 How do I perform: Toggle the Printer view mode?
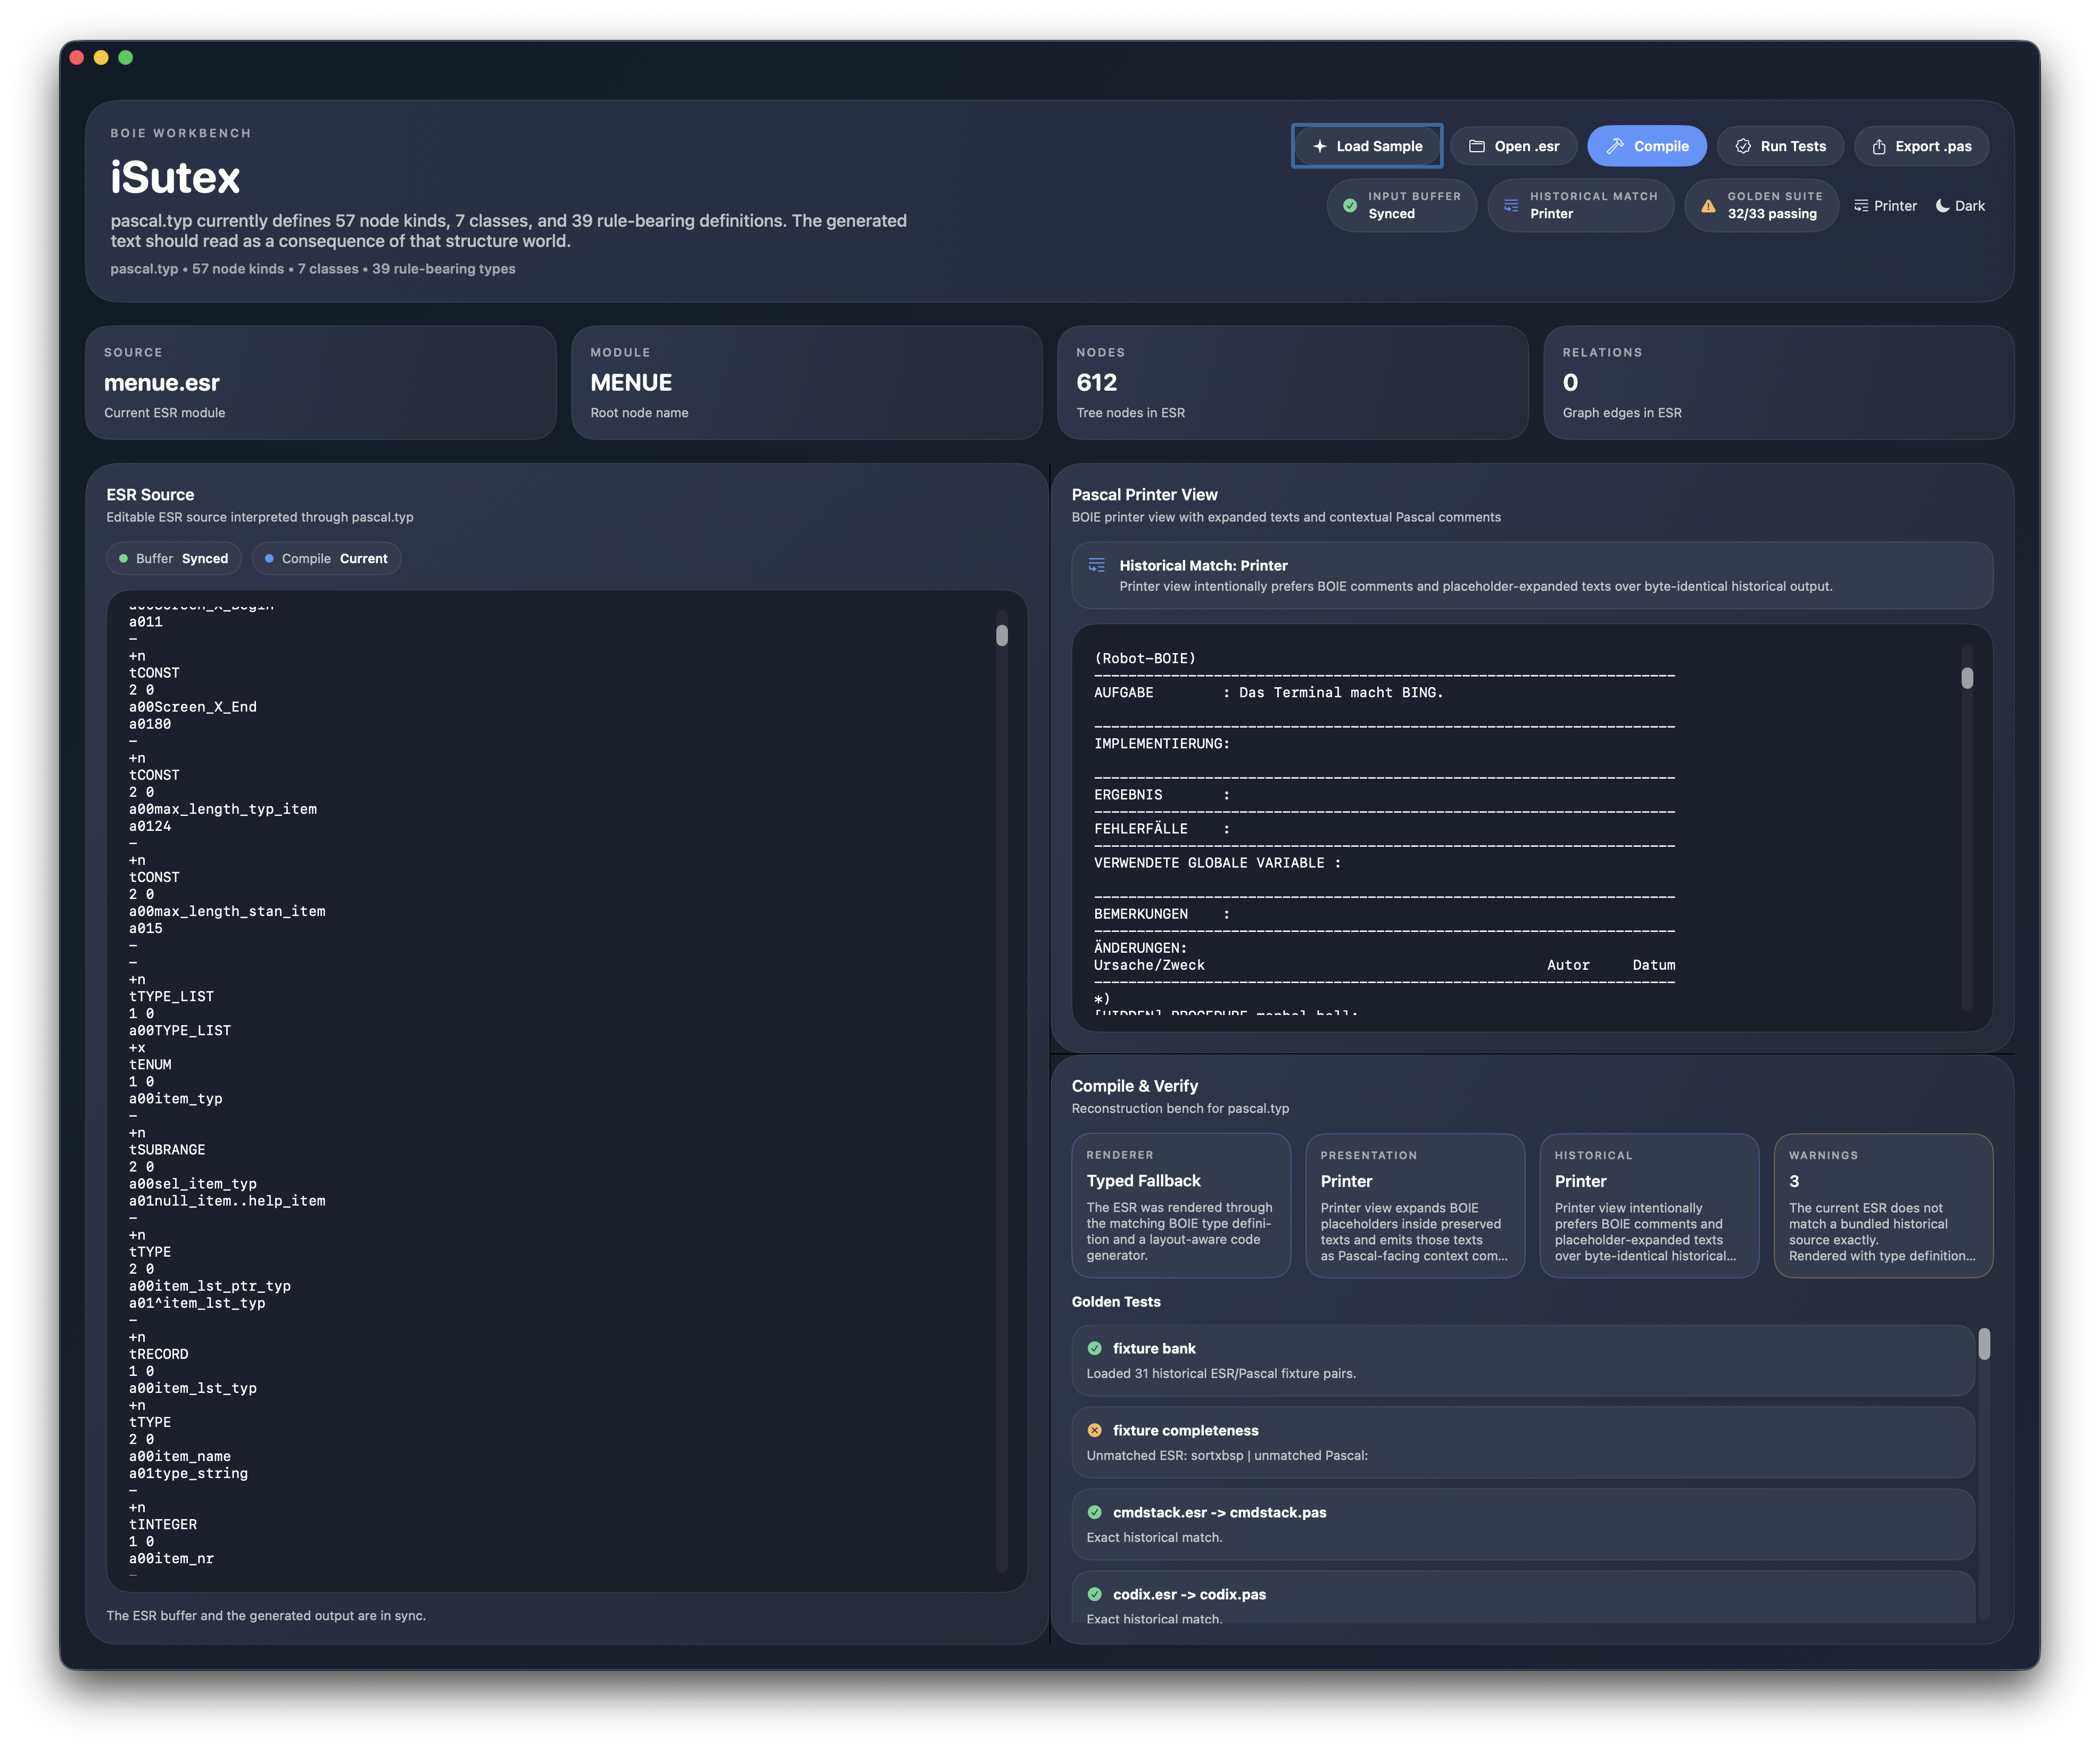1885,205
